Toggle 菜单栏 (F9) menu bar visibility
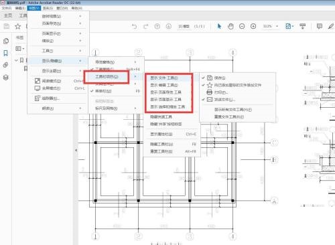 click(116, 91)
